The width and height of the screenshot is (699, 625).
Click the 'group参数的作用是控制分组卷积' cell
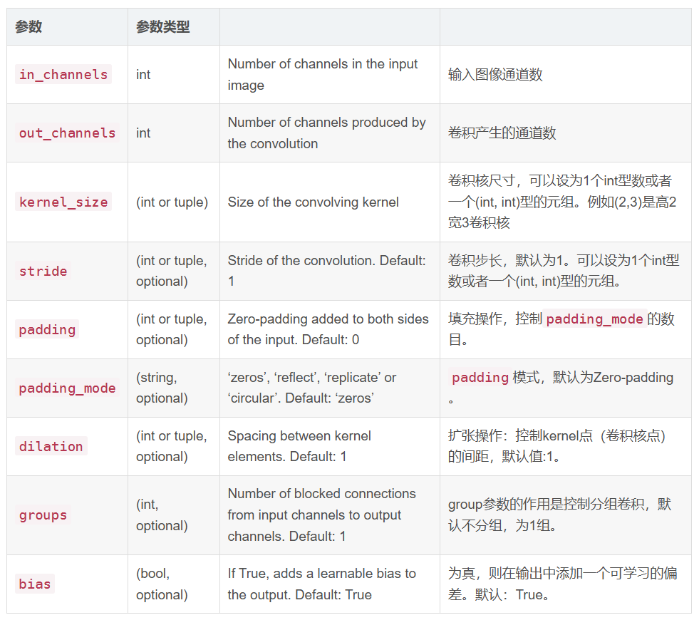pos(559,515)
